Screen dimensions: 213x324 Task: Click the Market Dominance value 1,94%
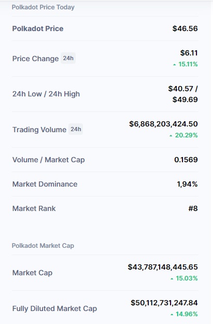point(187,184)
